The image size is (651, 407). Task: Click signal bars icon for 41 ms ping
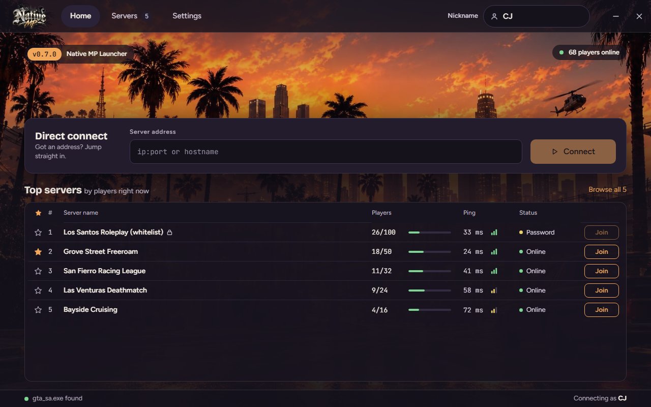point(494,271)
